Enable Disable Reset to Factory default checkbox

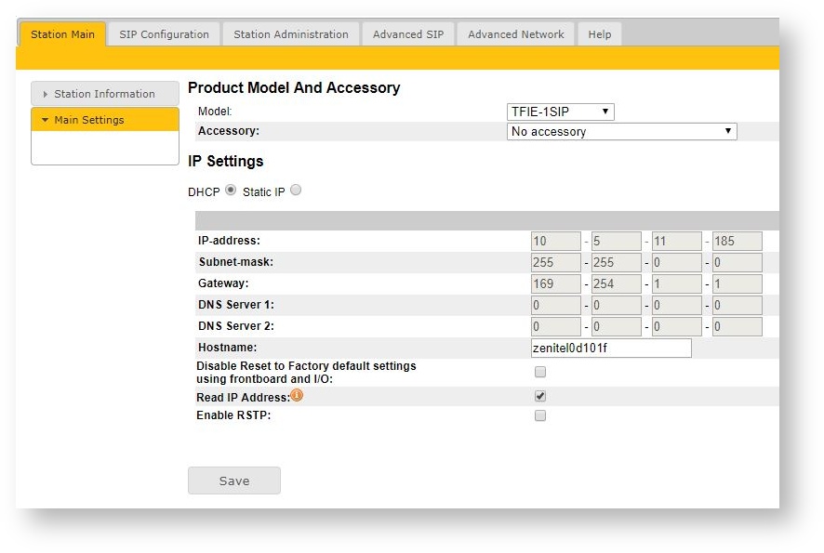pyautogui.click(x=540, y=372)
